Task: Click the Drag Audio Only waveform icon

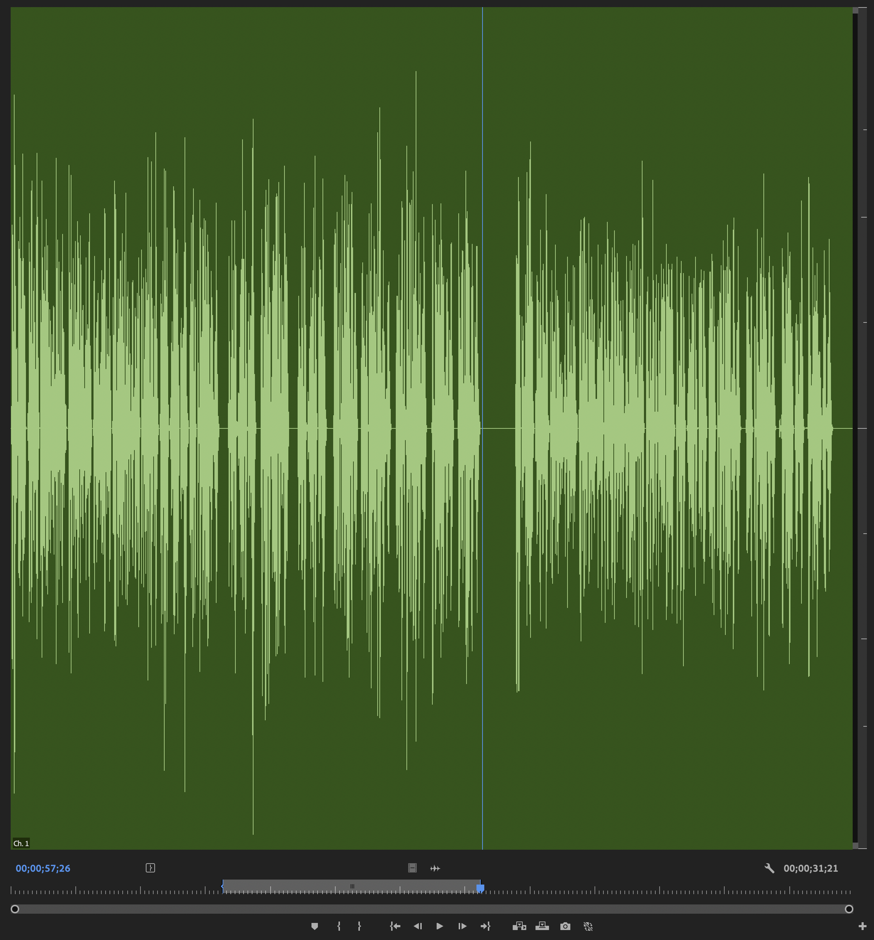Action: click(435, 868)
